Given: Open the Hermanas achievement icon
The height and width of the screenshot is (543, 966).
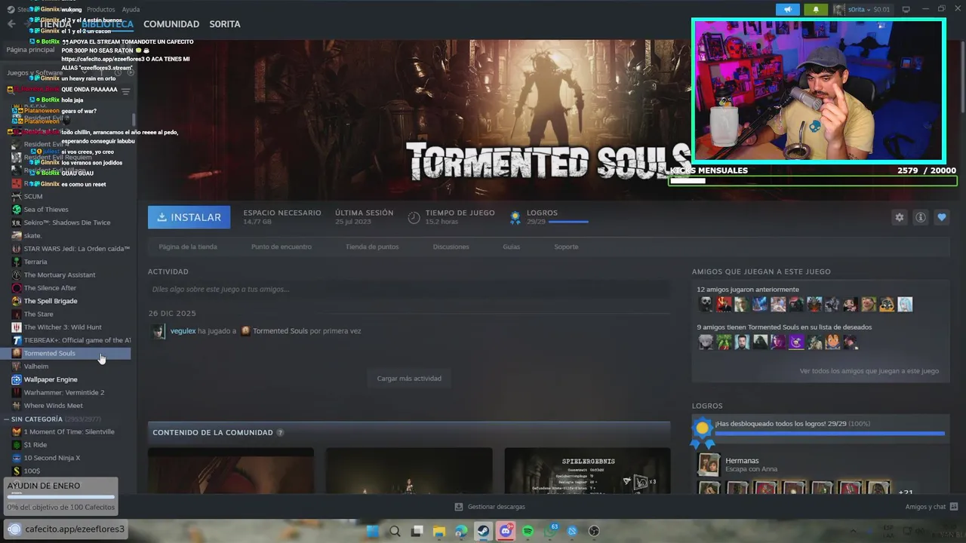Looking at the screenshot, I should click(708, 465).
